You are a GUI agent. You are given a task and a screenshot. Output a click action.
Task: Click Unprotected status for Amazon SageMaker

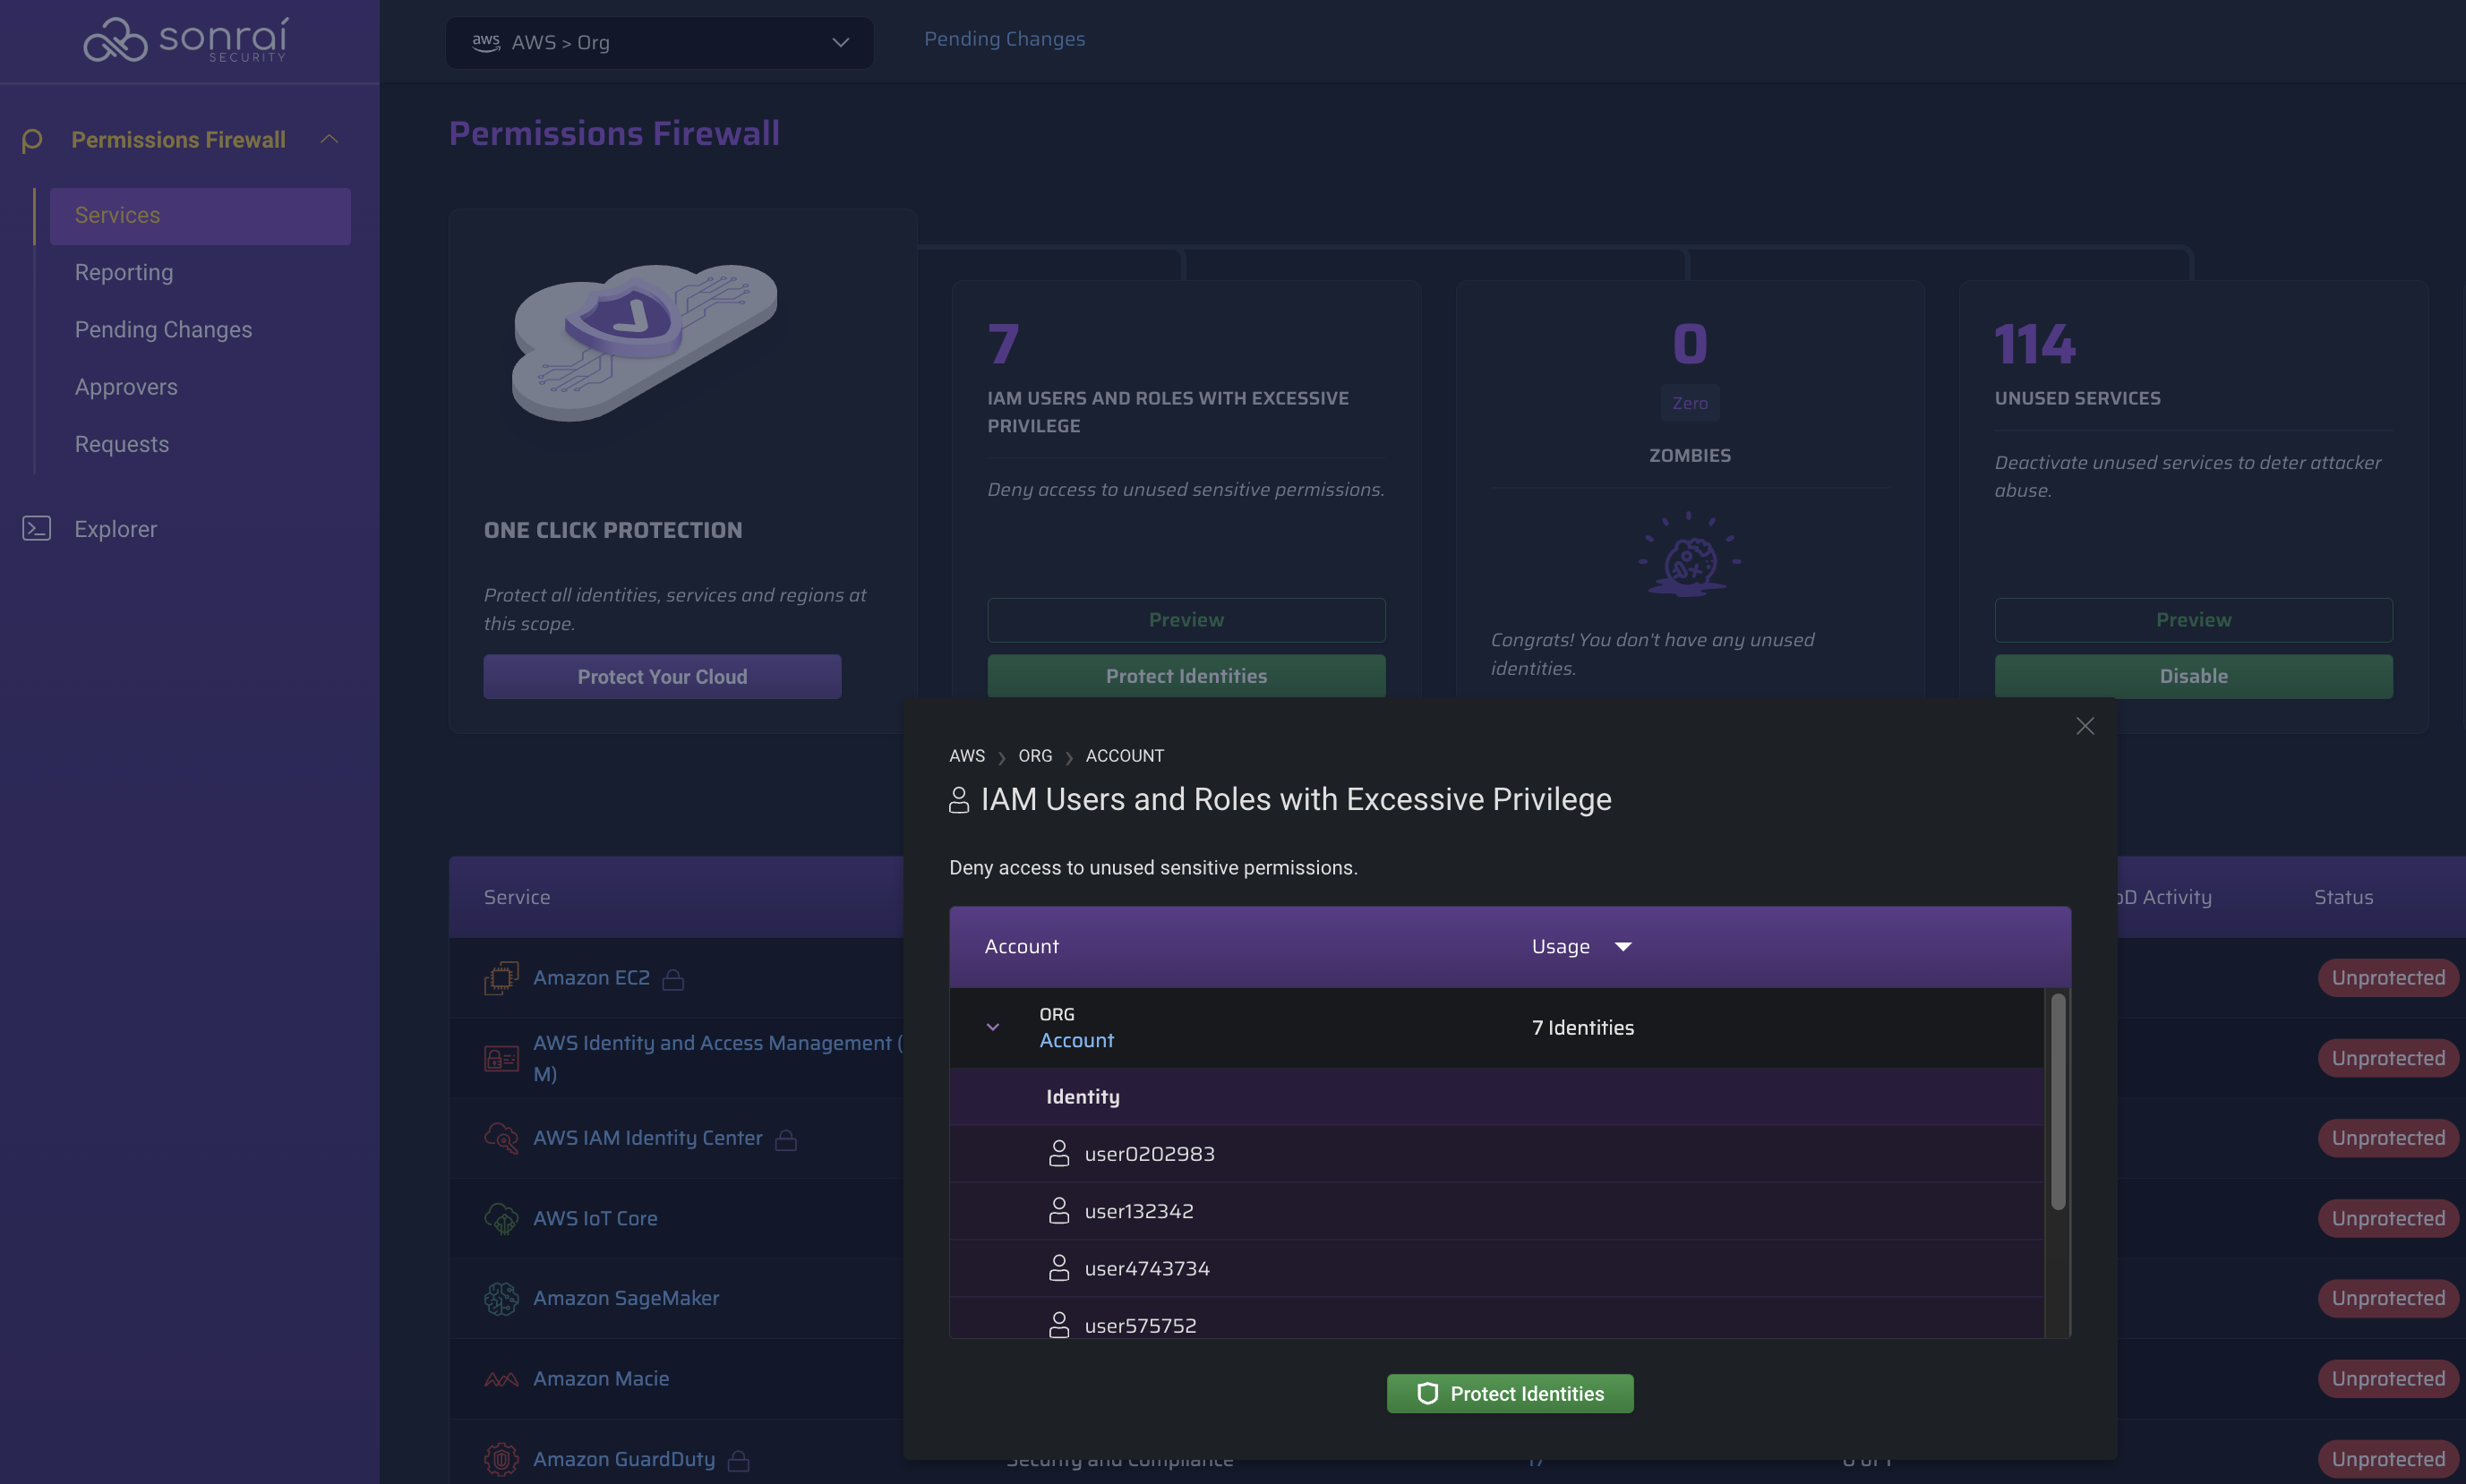point(2388,1299)
